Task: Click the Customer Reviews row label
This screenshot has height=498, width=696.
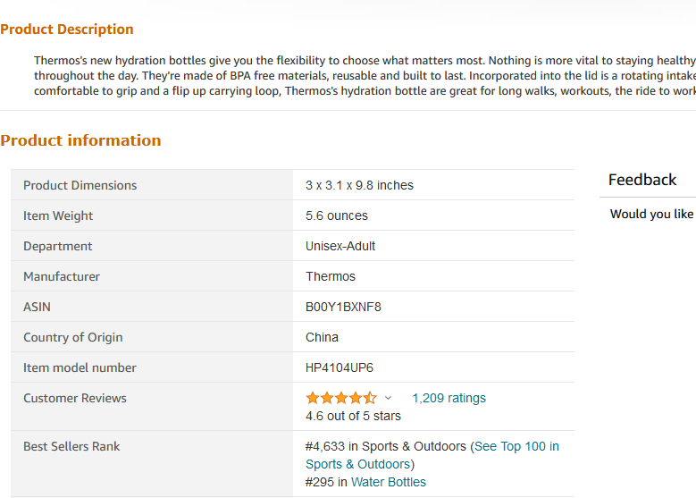Action: click(74, 399)
